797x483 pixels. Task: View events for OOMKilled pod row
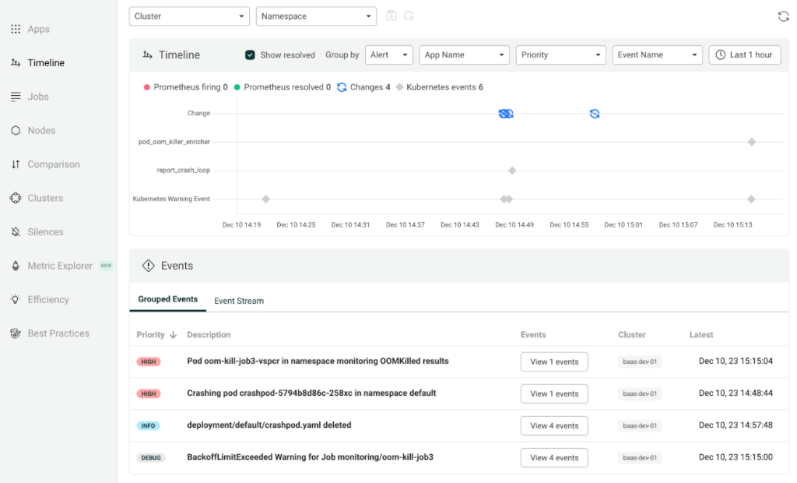point(554,362)
